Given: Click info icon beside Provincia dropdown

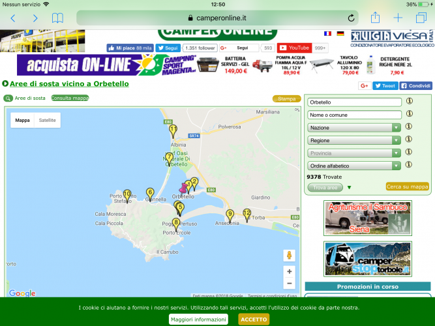Looking at the screenshot, I should tap(409, 152).
